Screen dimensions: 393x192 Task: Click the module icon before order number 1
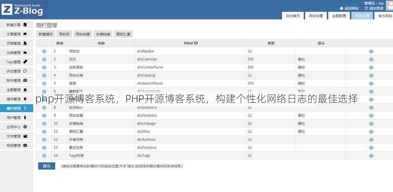tap(44, 51)
